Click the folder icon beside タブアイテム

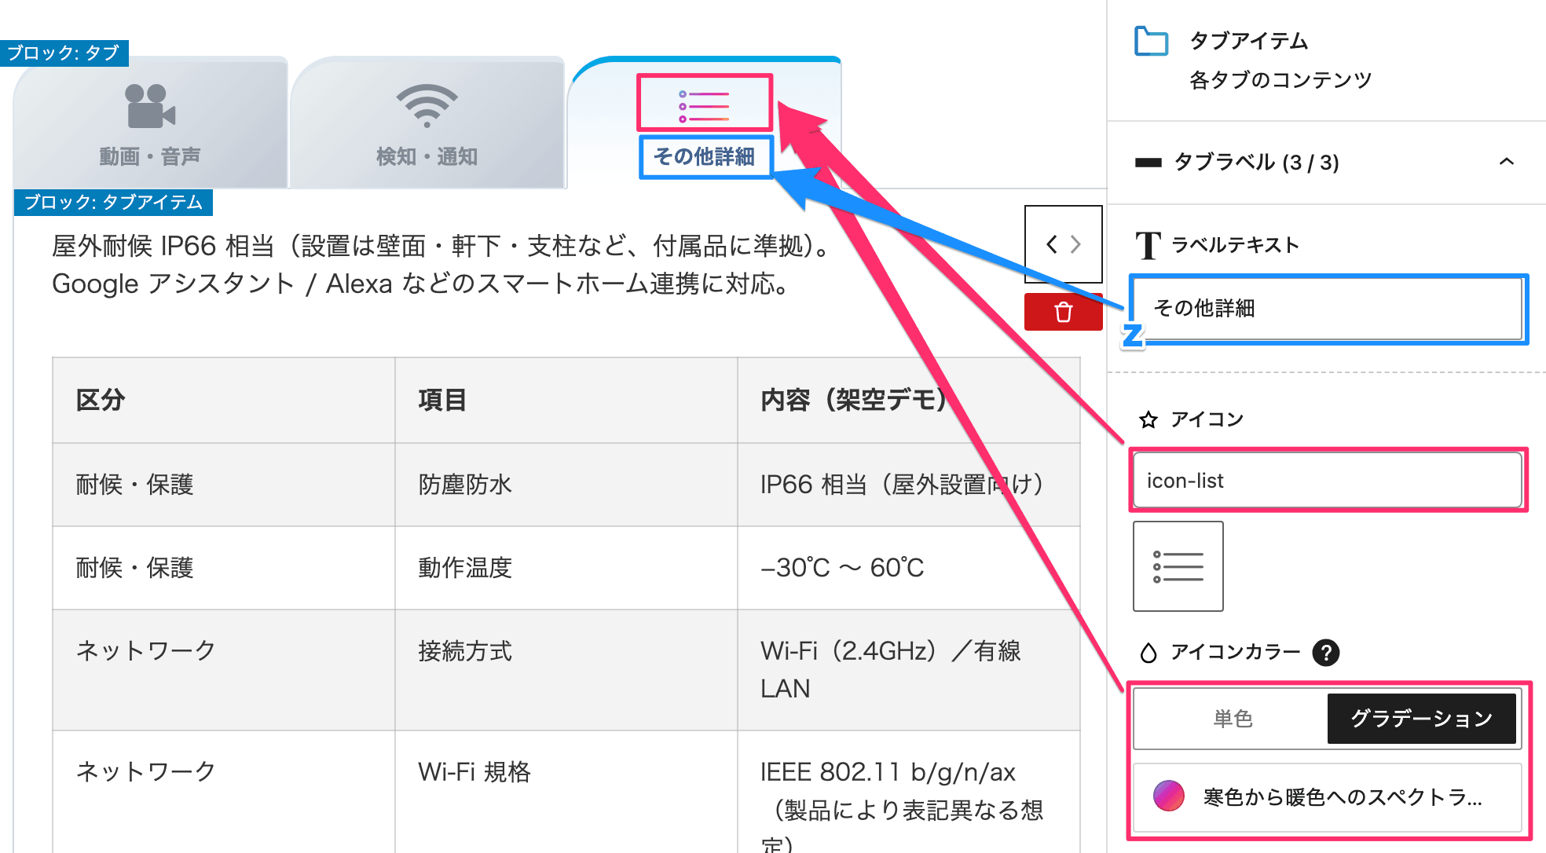[1151, 41]
